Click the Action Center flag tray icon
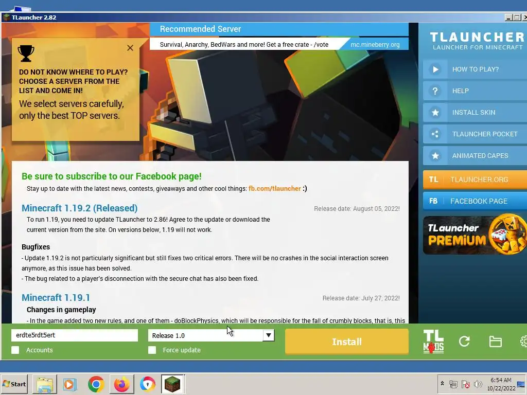This screenshot has width=527, height=395. [465, 384]
